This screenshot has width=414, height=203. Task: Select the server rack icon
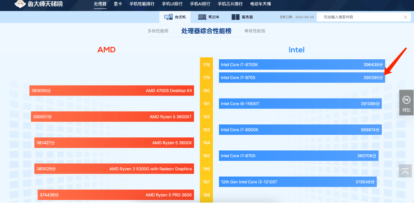pos(235,17)
